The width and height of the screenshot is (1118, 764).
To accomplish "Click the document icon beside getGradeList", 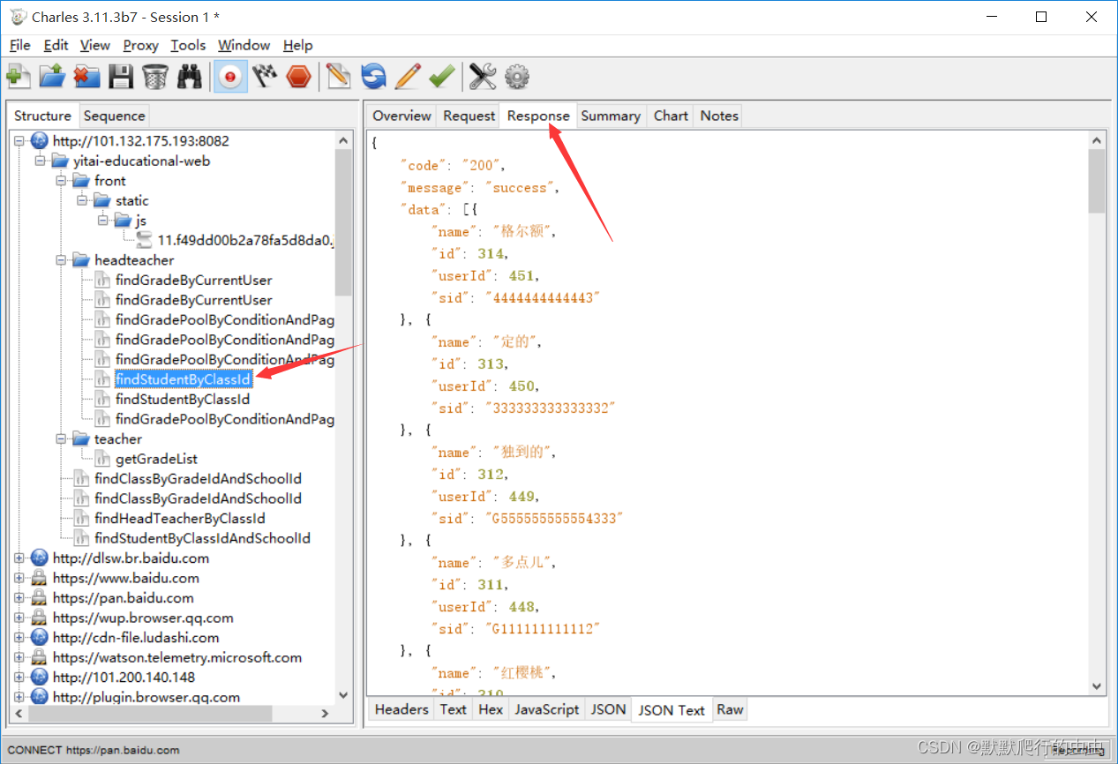I will pyautogui.click(x=102, y=459).
